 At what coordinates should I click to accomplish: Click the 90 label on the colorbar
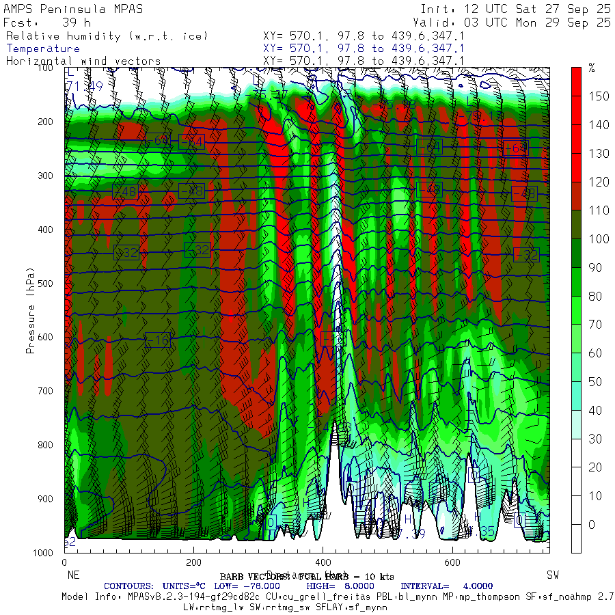click(x=595, y=268)
